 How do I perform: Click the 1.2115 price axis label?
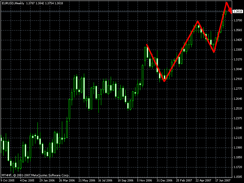click(x=238, y=138)
